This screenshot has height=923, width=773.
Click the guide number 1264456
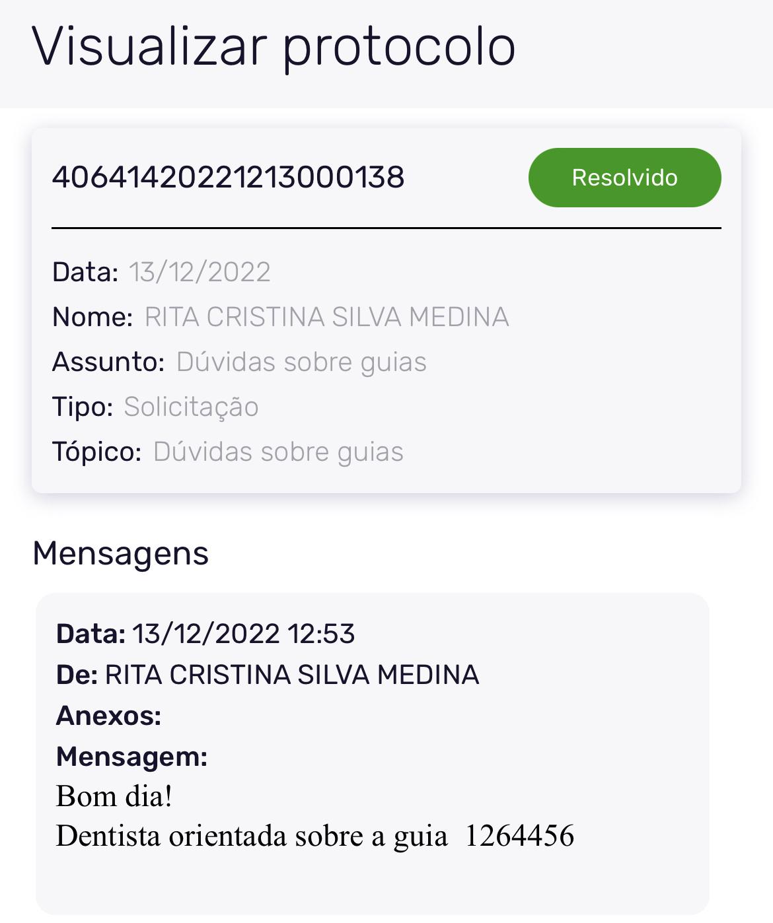tap(519, 836)
